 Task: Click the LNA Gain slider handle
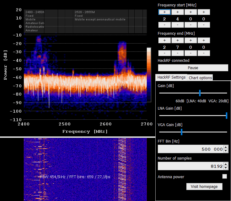(x=226, y=115)
